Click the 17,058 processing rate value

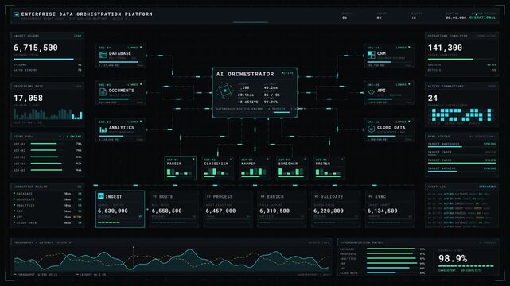[28, 98]
